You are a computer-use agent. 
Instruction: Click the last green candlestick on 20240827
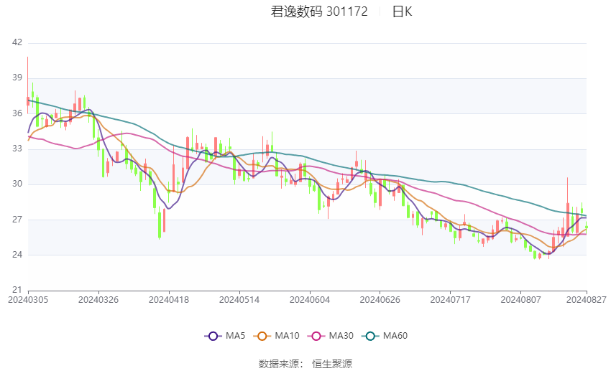(587, 227)
